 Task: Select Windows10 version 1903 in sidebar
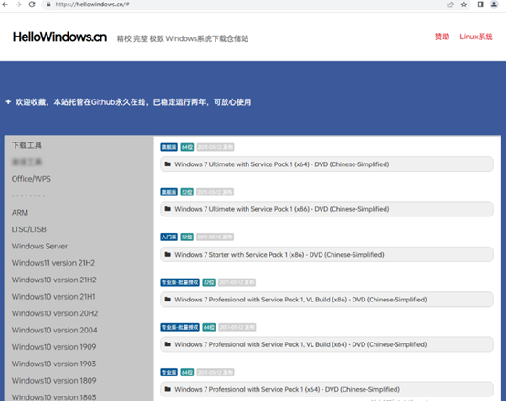(54, 364)
